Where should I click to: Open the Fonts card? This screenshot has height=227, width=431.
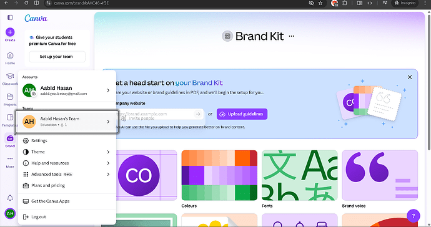click(x=300, y=175)
